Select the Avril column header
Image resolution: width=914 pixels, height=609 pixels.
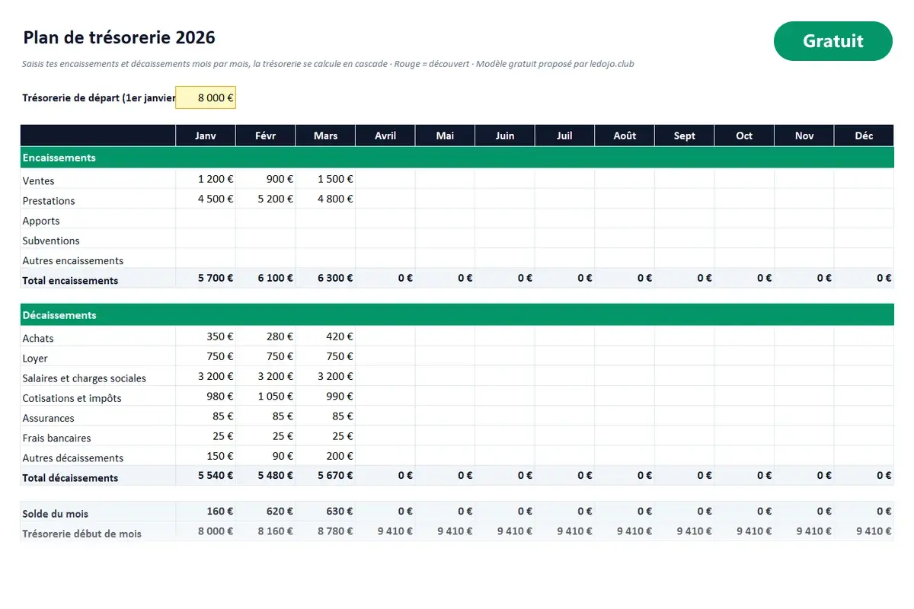(385, 136)
